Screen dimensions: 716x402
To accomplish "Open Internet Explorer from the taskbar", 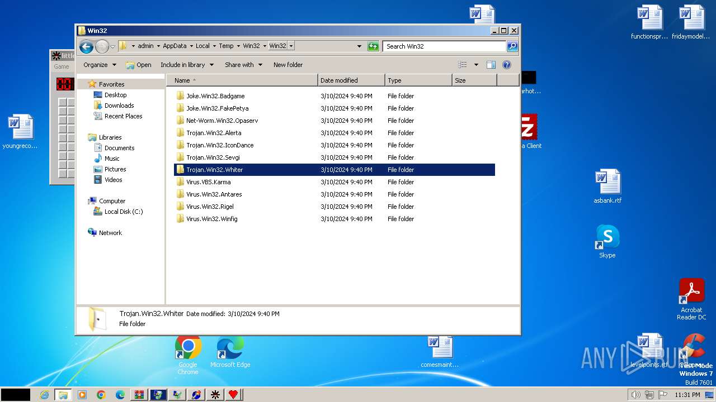I will [x=45, y=395].
